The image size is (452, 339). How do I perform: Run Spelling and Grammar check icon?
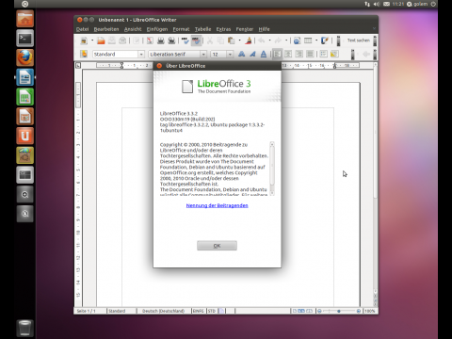[x=185, y=40]
